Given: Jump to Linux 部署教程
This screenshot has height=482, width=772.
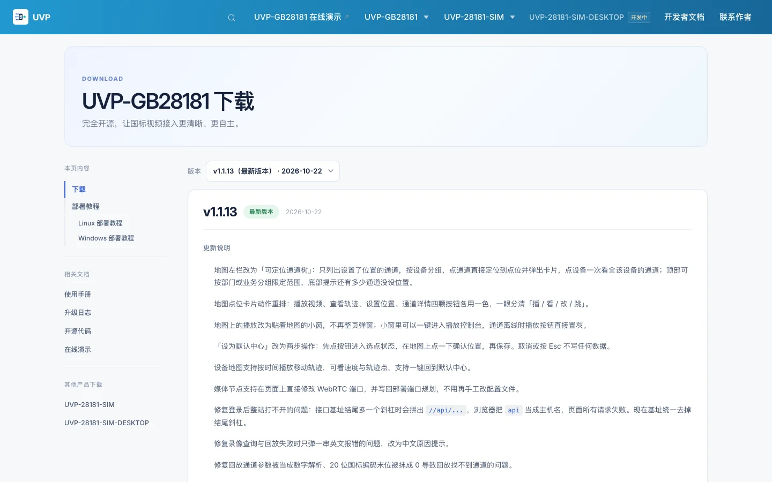Looking at the screenshot, I should click(100, 223).
